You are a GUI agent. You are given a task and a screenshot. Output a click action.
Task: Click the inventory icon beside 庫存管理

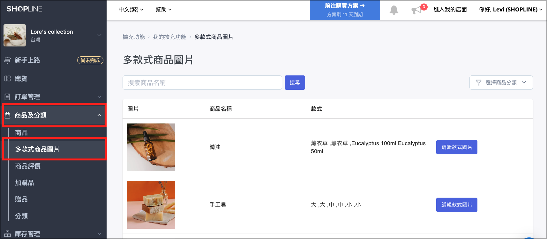coord(7,234)
